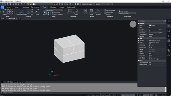Click Tile Horizontally
Screen dimensions: 171x96
[x=110, y=10]
